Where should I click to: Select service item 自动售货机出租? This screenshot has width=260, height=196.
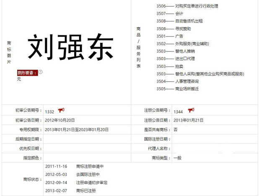[179, 21]
